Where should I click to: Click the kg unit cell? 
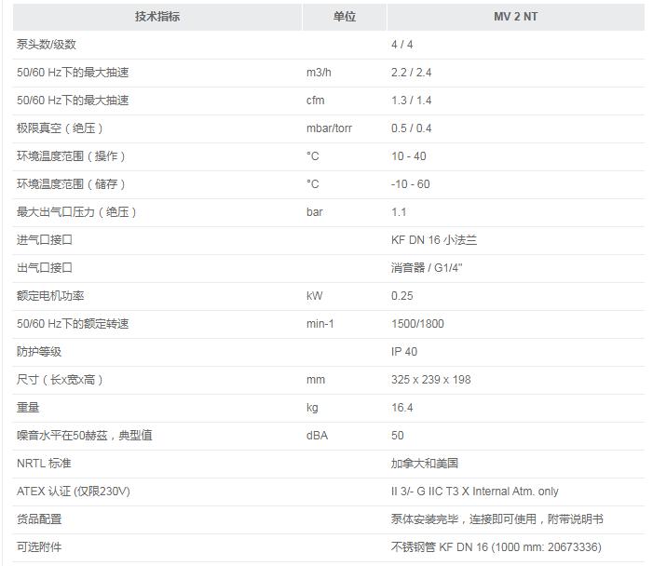point(312,407)
